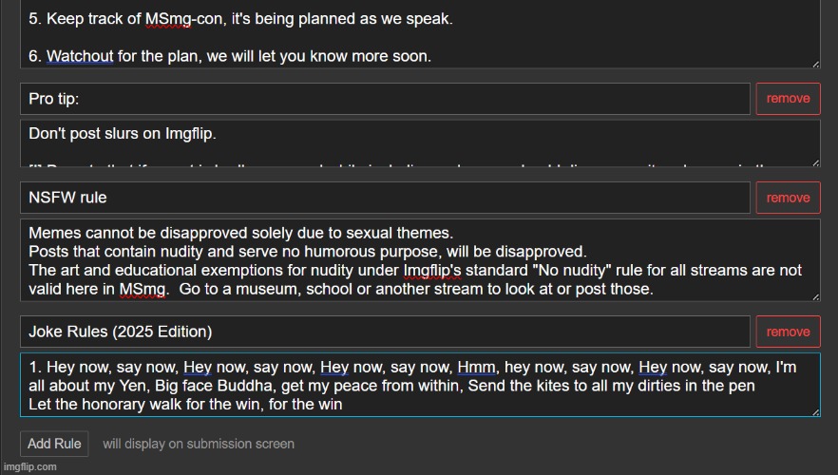The width and height of the screenshot is (838, 475).
Task: Click the "Don't post slurs on Imgflip" text box
Action: pyautogui.click(x=418, y=142)
